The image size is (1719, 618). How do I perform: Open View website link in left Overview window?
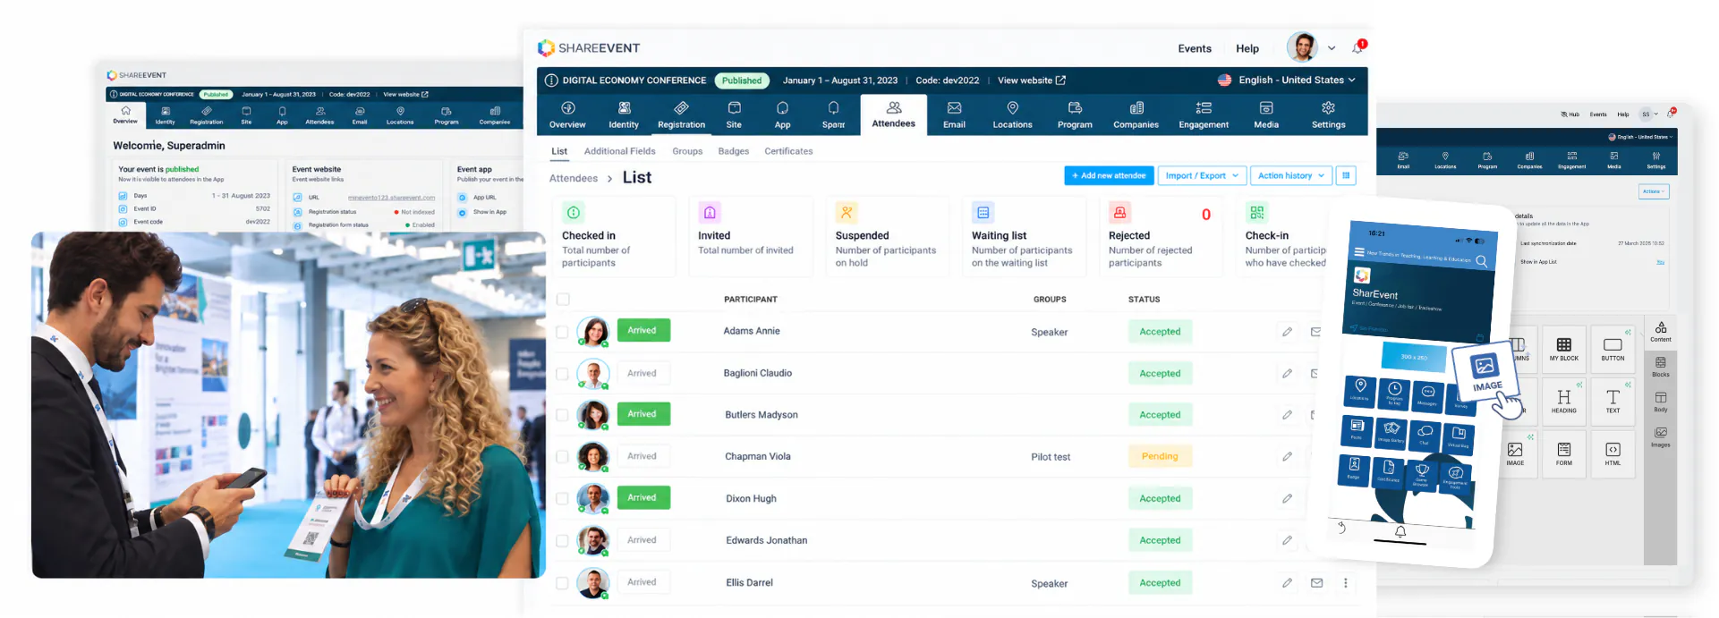click(405, 94)
